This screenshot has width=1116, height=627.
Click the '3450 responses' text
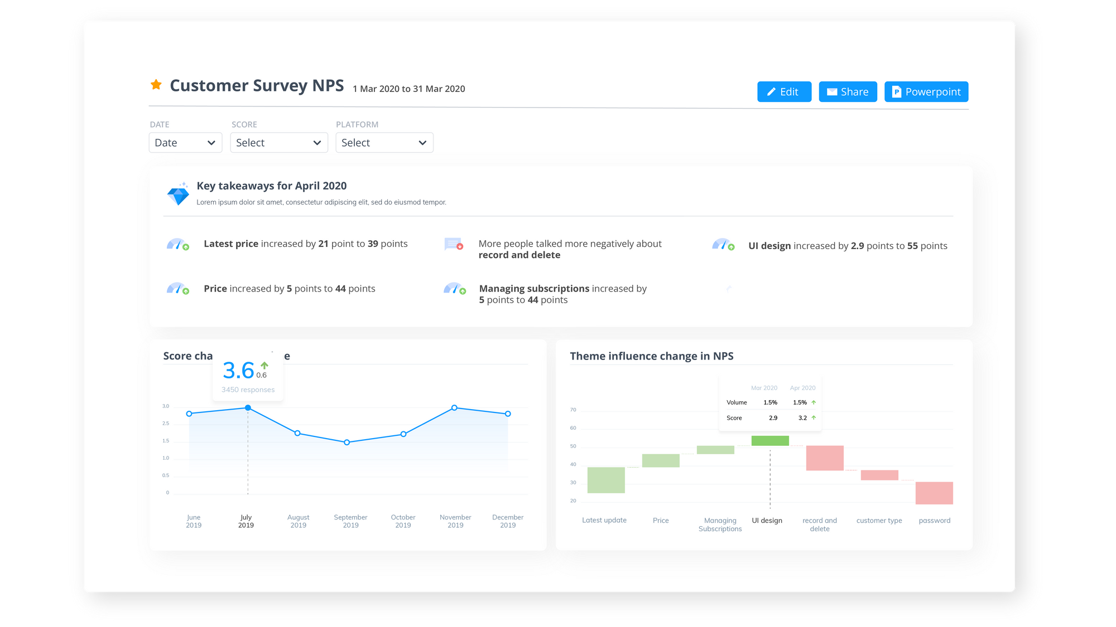248,390
